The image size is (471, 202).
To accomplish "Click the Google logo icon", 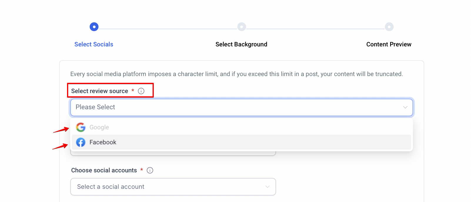I will tap(81, 127).
